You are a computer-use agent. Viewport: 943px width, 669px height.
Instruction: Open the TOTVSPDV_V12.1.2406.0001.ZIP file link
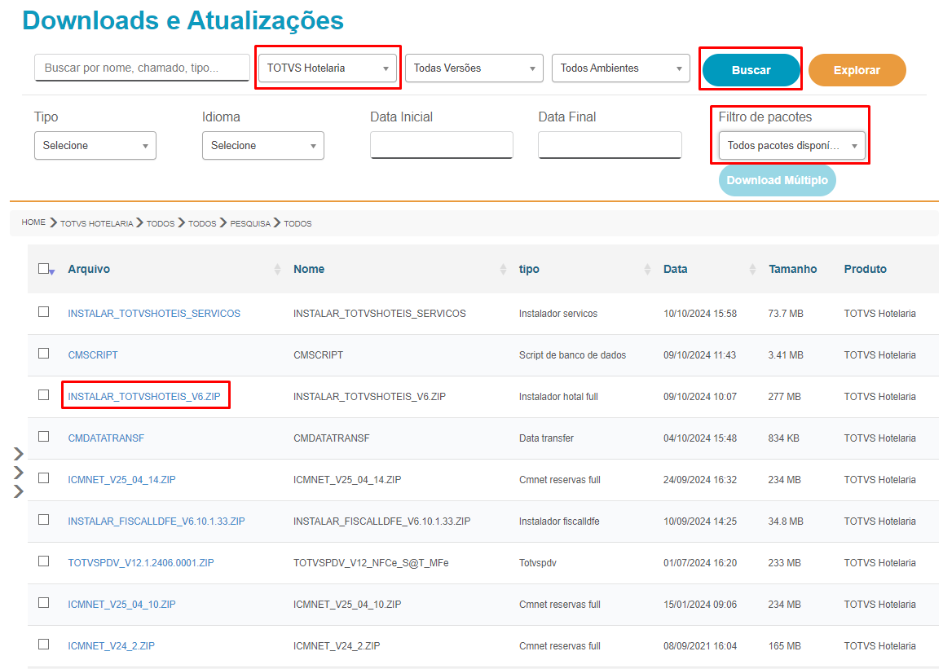click(x=141, y=562)
